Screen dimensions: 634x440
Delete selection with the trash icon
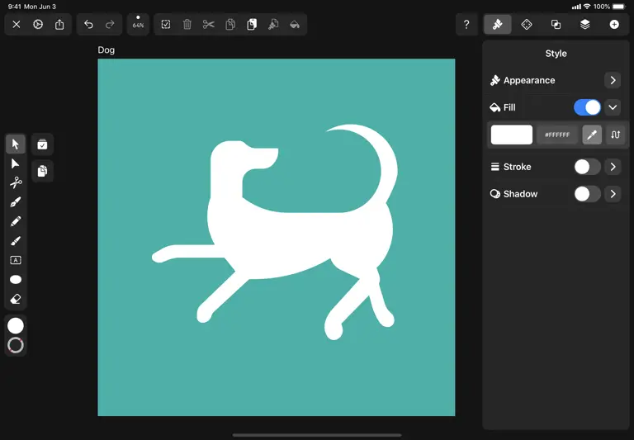187,25
